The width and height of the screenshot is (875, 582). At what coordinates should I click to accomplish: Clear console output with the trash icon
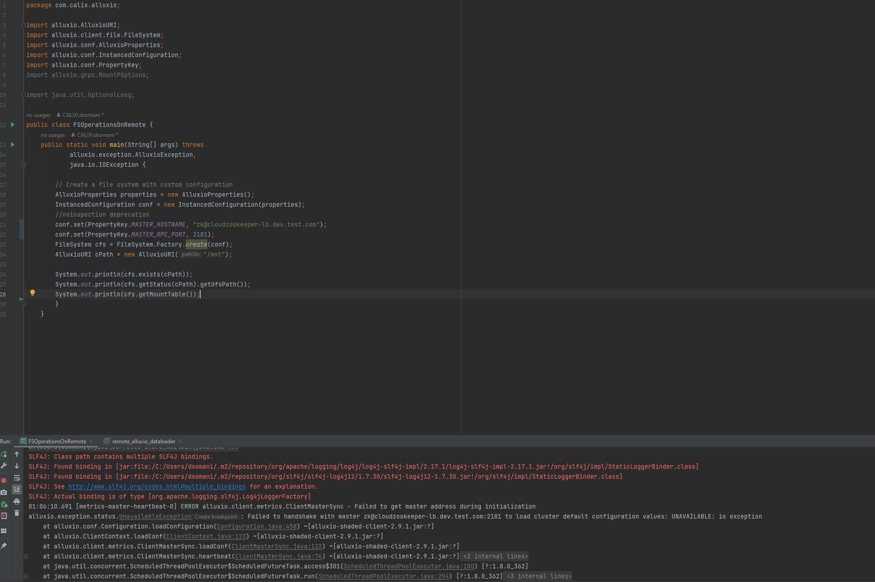pos(17,512)
